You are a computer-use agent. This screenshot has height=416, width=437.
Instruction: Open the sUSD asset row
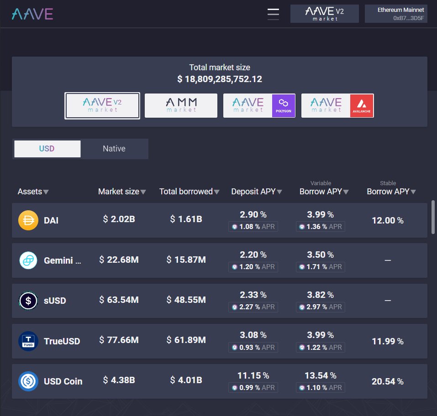(219, 301)
